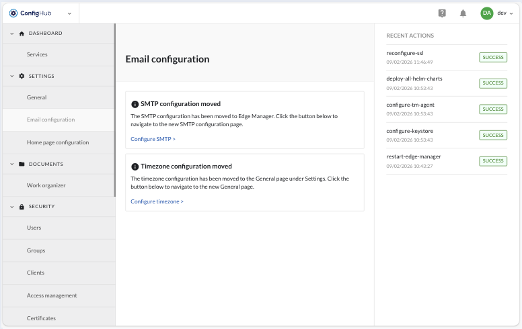
Task: Follow the Configure SMTP link
Action: pyautogui.click(x=153, y=139)
